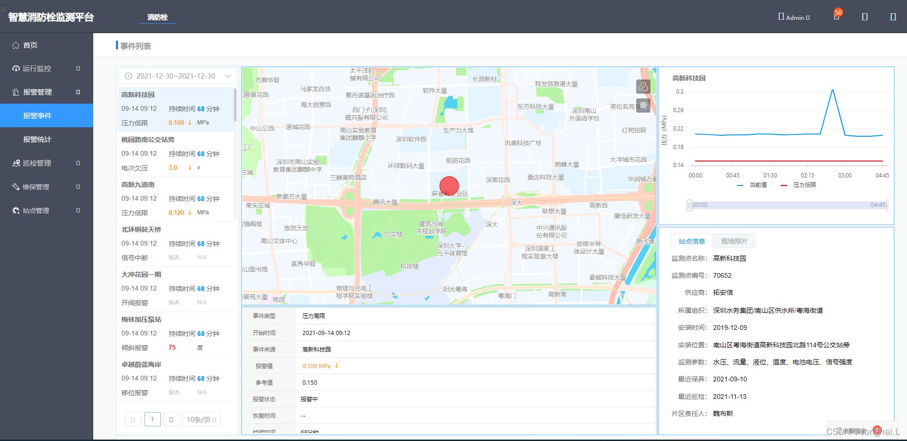Click the user icon before Admin
The width and height of the screenshot is (907, 441).
tap(781, 17)
